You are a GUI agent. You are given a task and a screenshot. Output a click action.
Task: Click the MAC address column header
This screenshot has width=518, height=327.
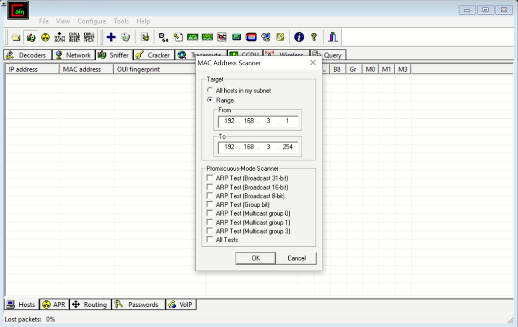pyautogui.click(x=87, y=69)
